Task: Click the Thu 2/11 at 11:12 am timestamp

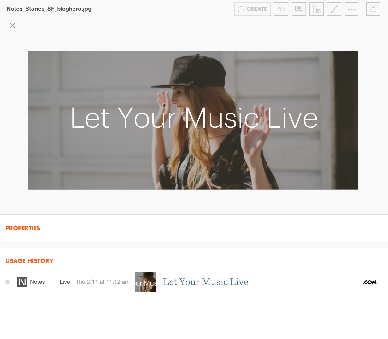Action: click(x=103, y=282)
